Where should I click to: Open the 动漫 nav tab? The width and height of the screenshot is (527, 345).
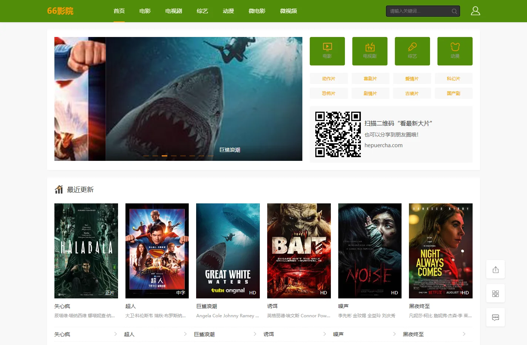228,11
